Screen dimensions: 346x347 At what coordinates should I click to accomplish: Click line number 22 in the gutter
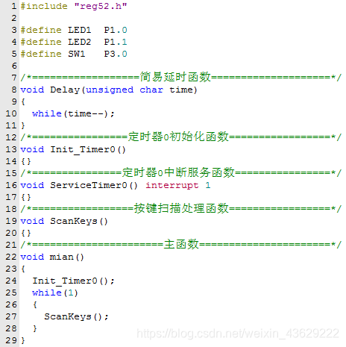[11, 257]
